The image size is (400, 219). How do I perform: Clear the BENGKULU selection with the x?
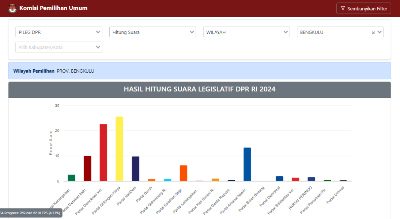(373, 32)
